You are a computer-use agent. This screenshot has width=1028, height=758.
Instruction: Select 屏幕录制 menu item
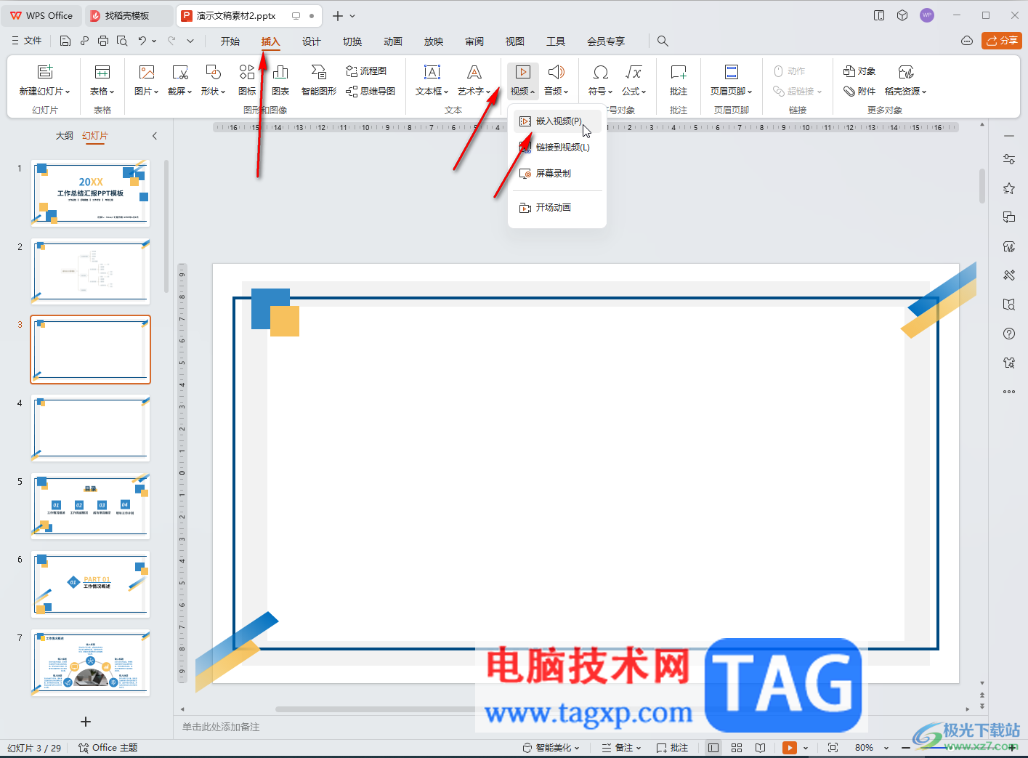pyautogui.click(x=557, y=174)
